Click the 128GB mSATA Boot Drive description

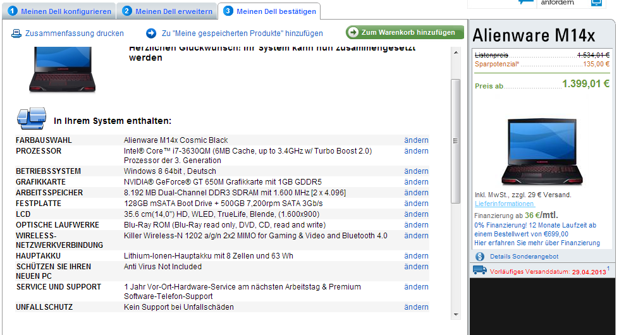coord(223,203)
